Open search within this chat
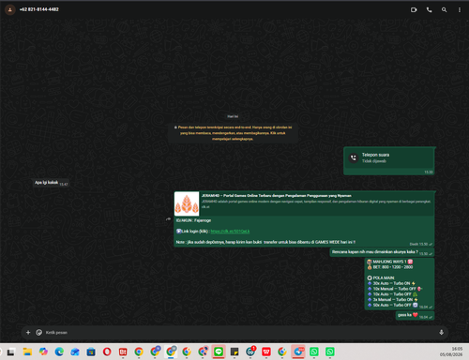Image resolution: width=469 pixels, height=360 pixels. 444,10
